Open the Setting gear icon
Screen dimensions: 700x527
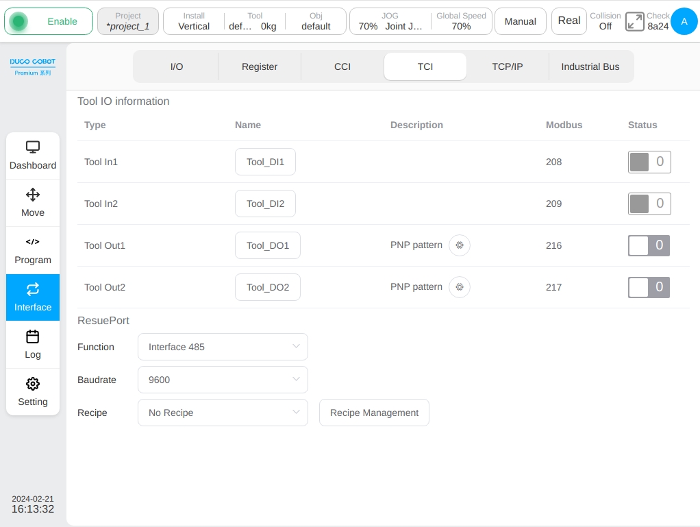(x=33, y=384)
